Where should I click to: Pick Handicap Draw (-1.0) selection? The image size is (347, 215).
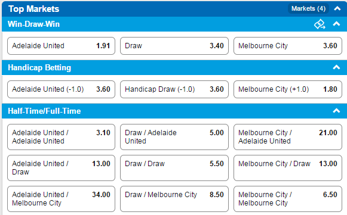pos(174,89)
